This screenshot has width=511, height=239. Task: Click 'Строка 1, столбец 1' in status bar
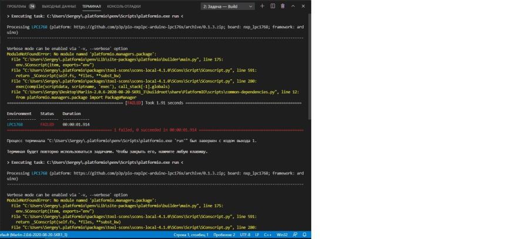191,234
